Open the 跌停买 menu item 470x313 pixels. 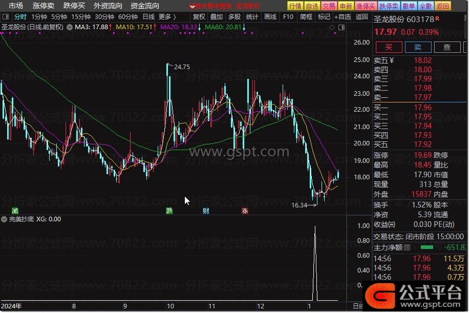pos(74,6)
